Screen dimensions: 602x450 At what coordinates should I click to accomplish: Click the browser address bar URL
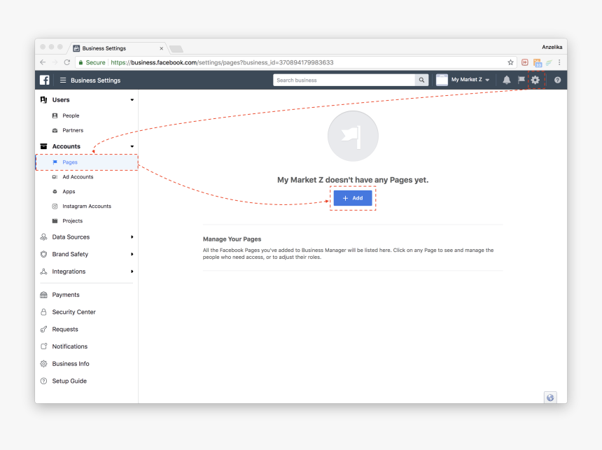[223, 62]
